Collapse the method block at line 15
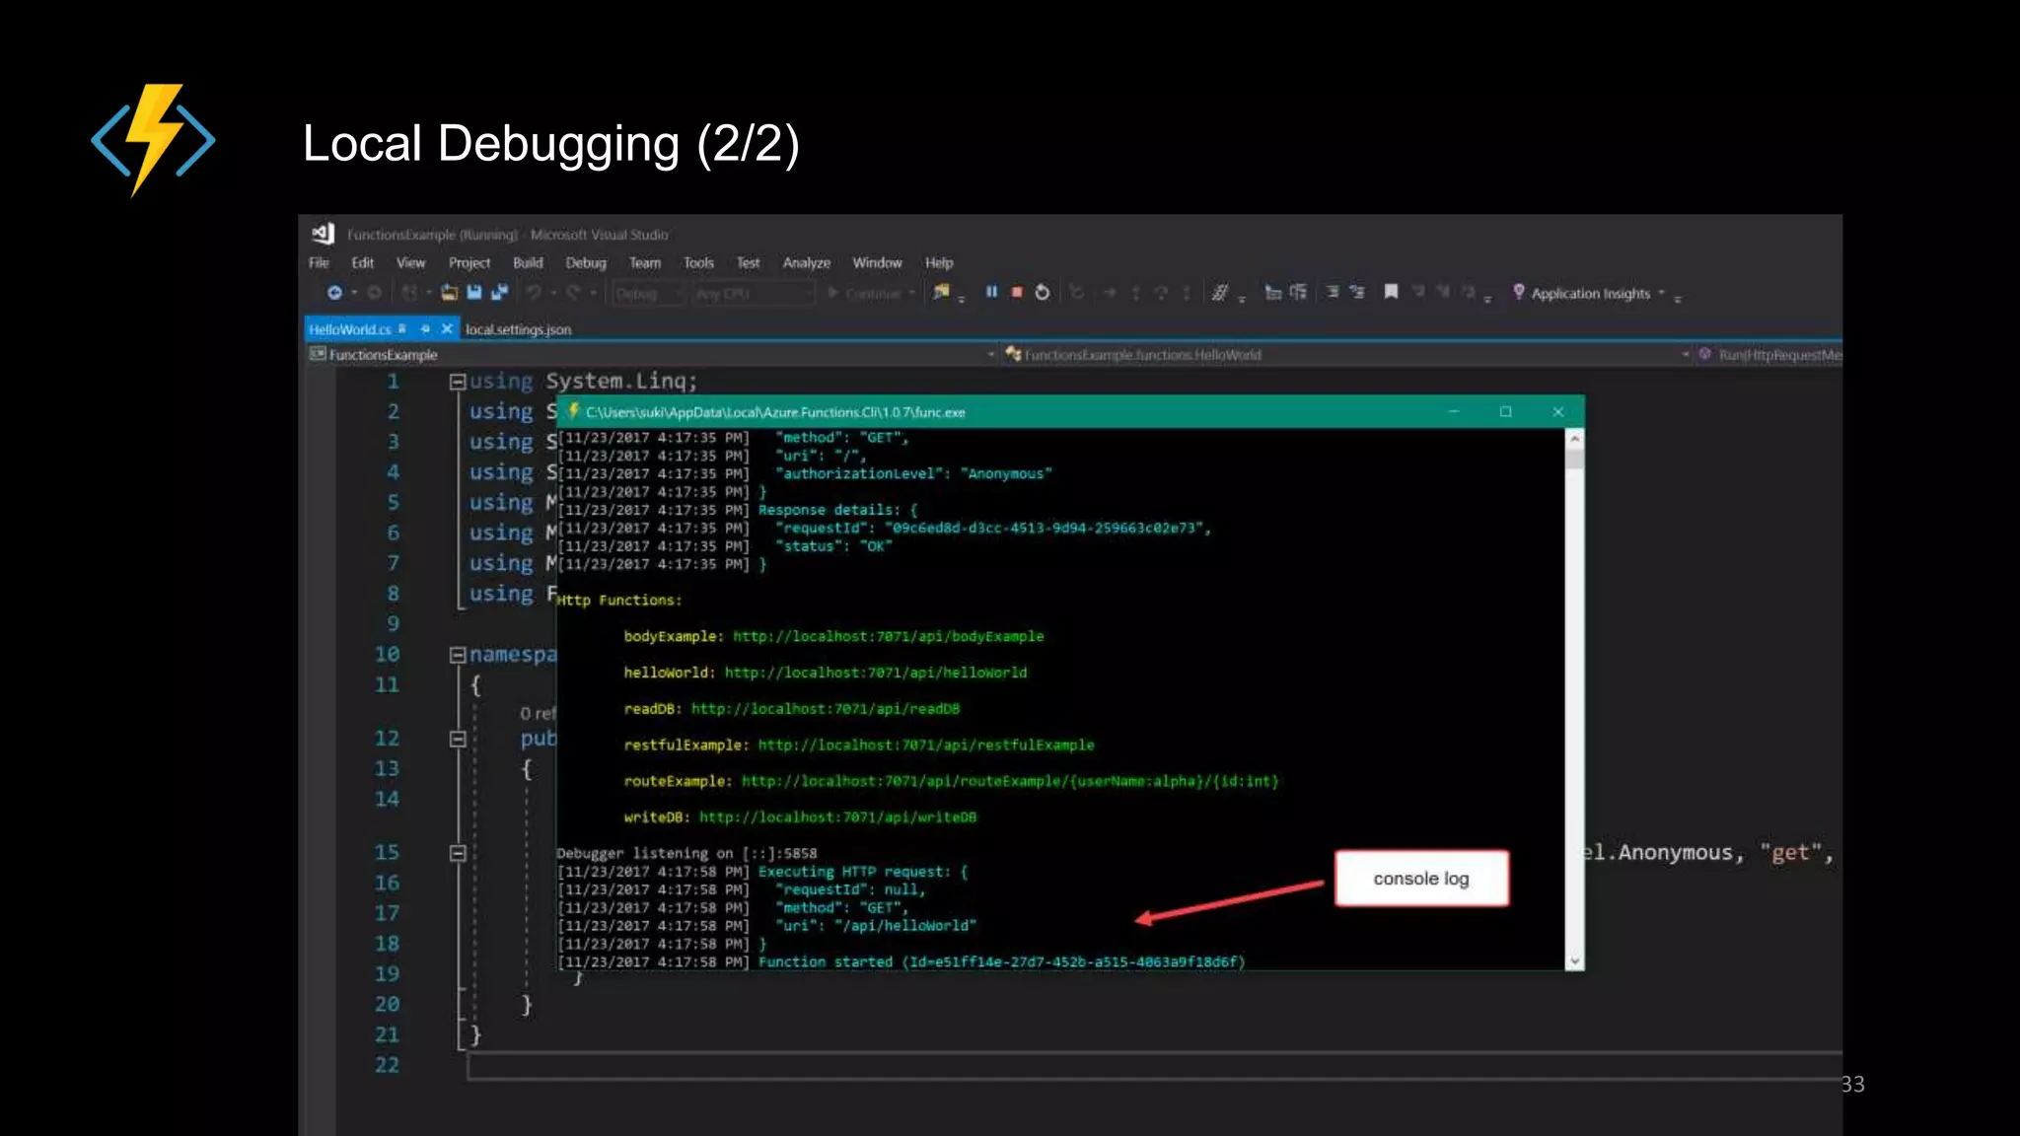This screenshot has height=1136, width=2020. point(458,853)
